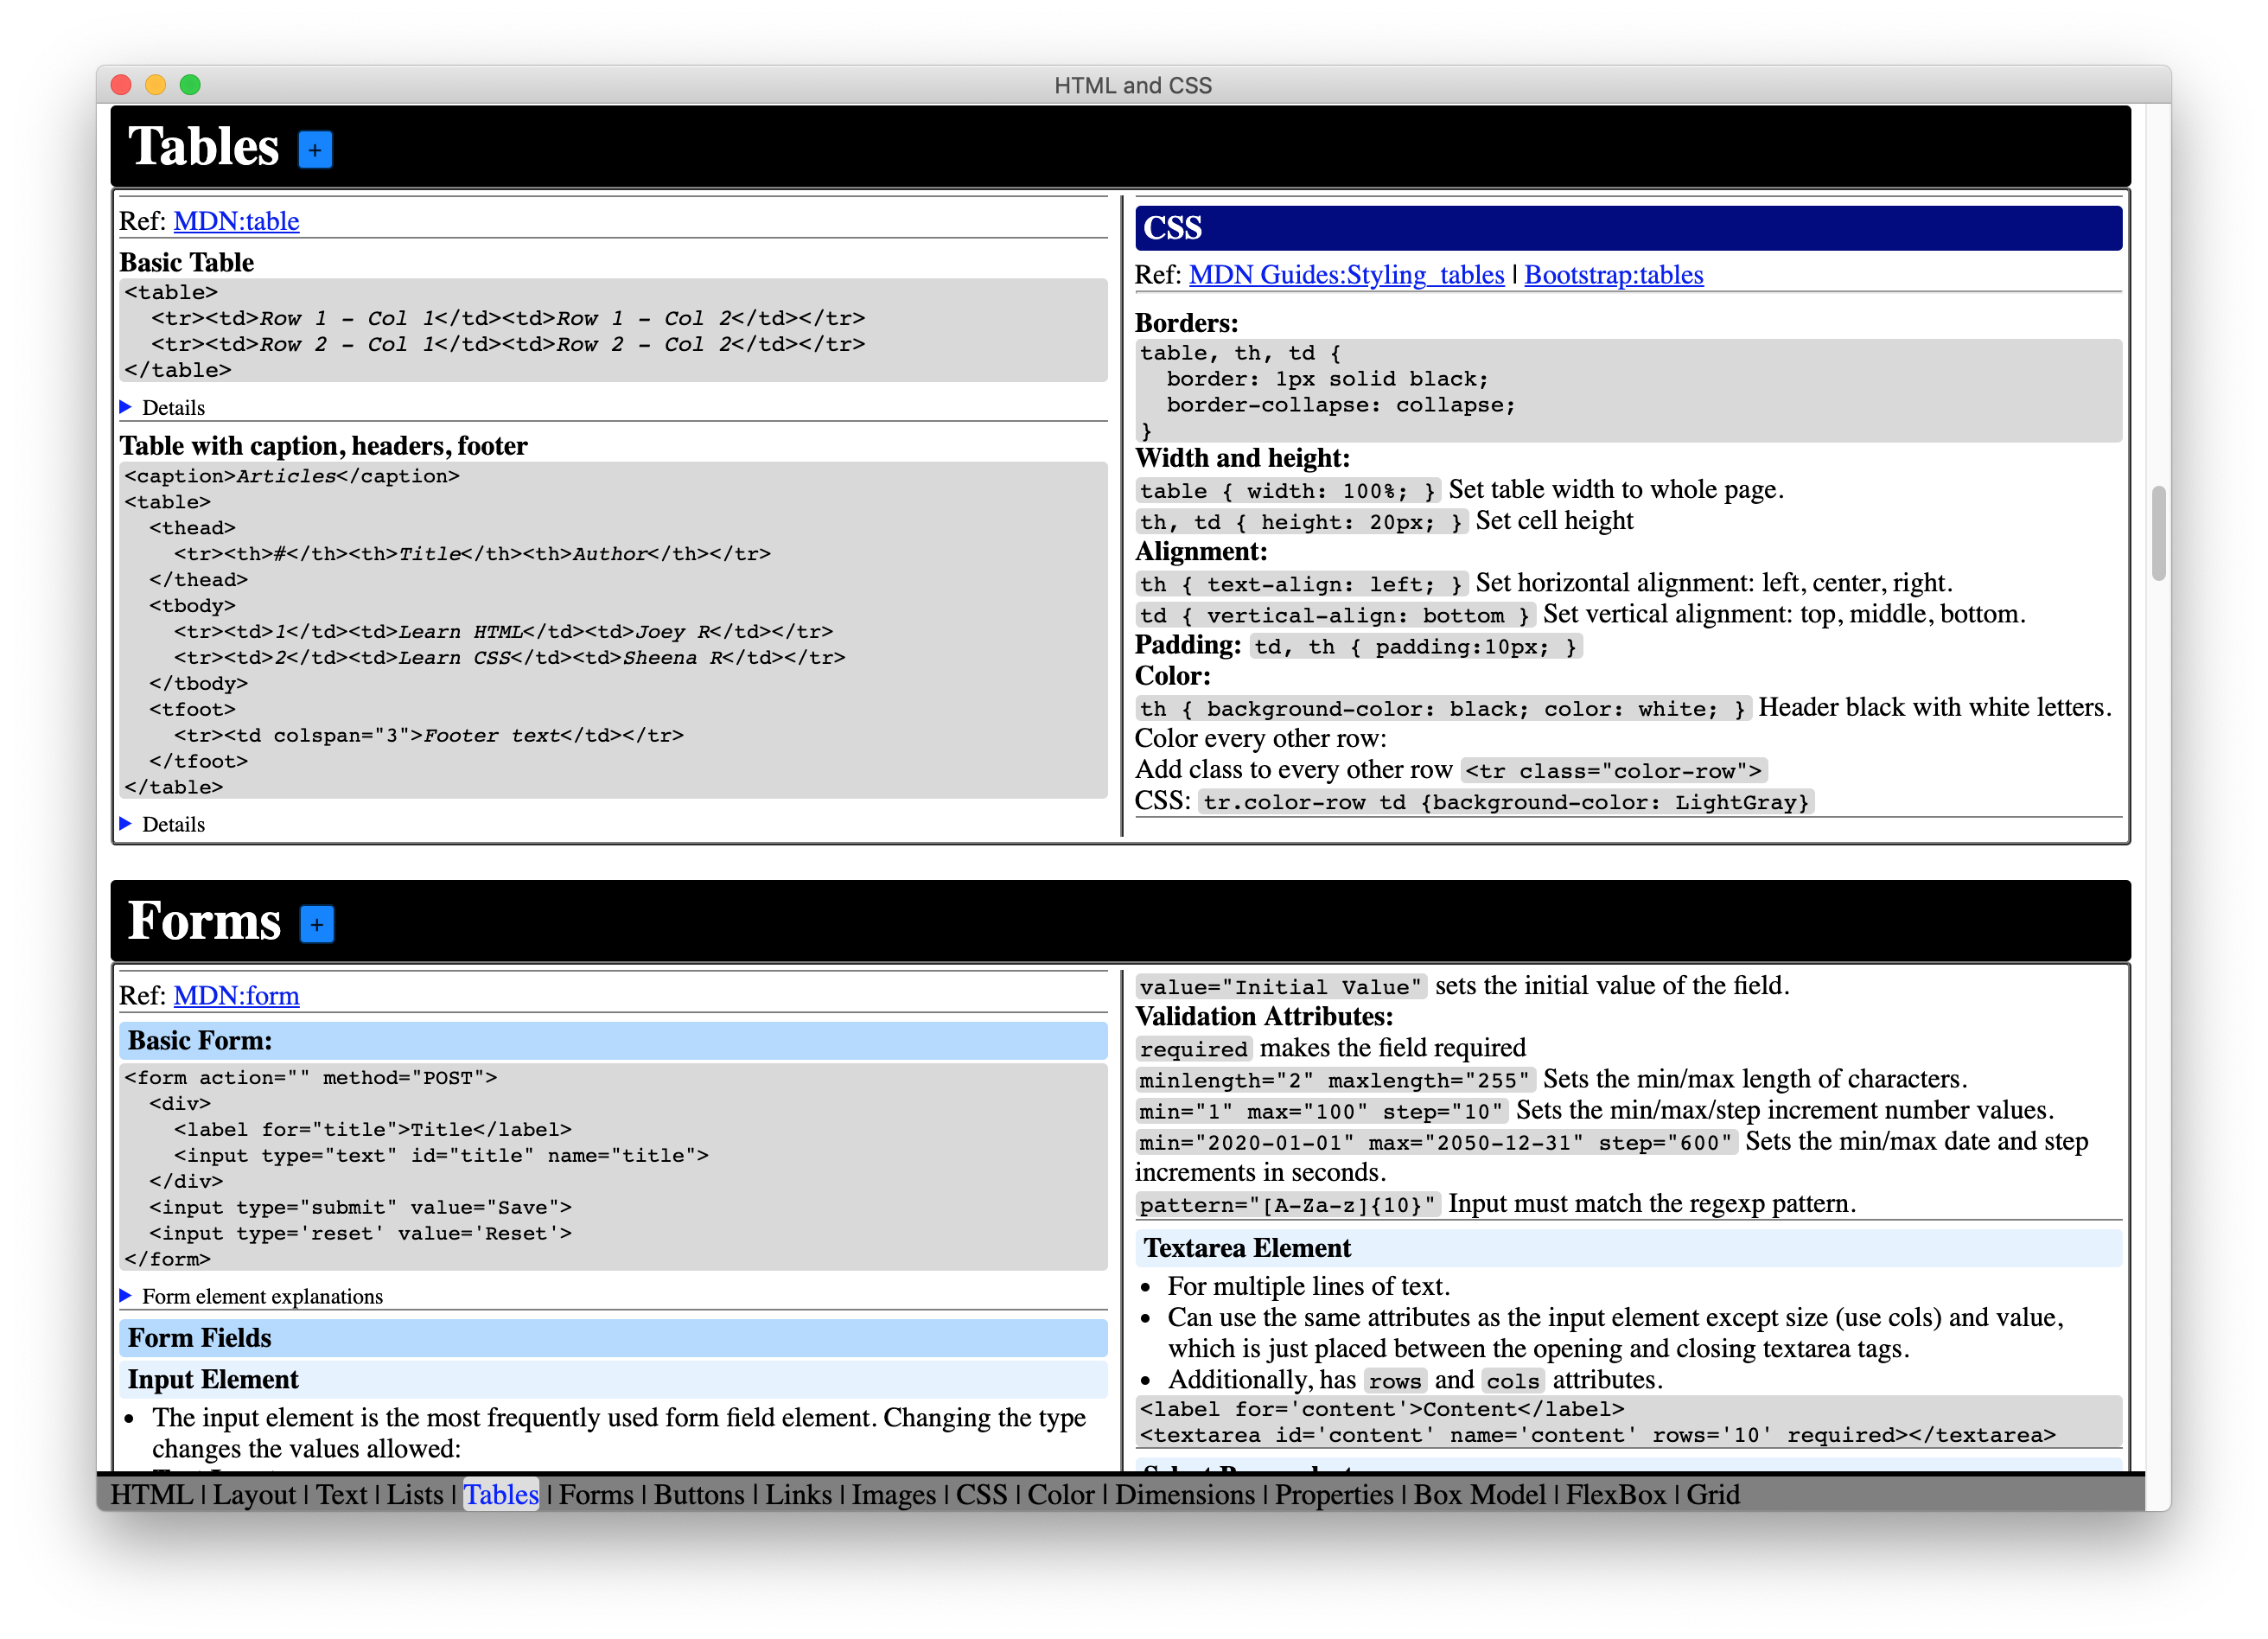Image resolution: width=2268 pixels, height=1639 pixels.
Task: Click the Input Element header bar
Action: [613, 1379]
